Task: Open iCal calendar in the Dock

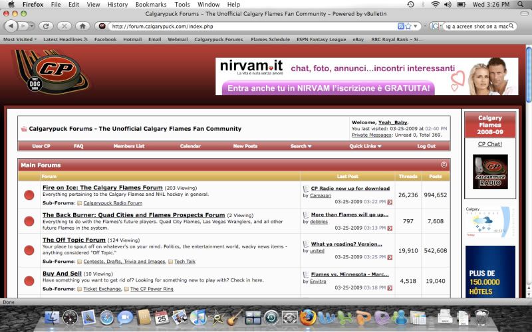Action: [162, 318]
